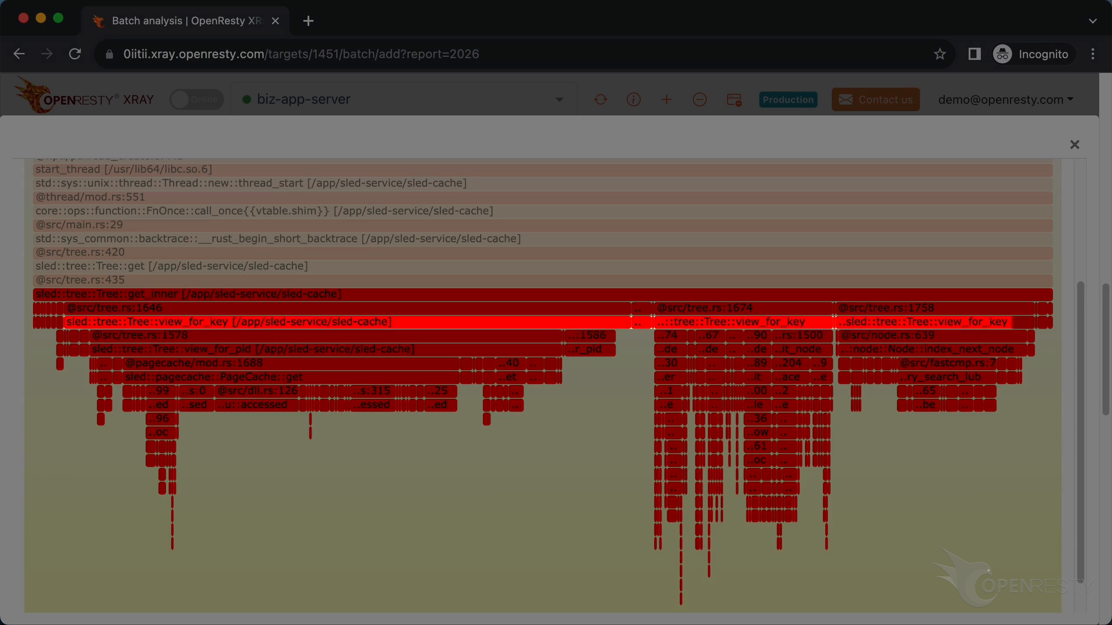Bookmark this page with the star

tap(940, 54)
